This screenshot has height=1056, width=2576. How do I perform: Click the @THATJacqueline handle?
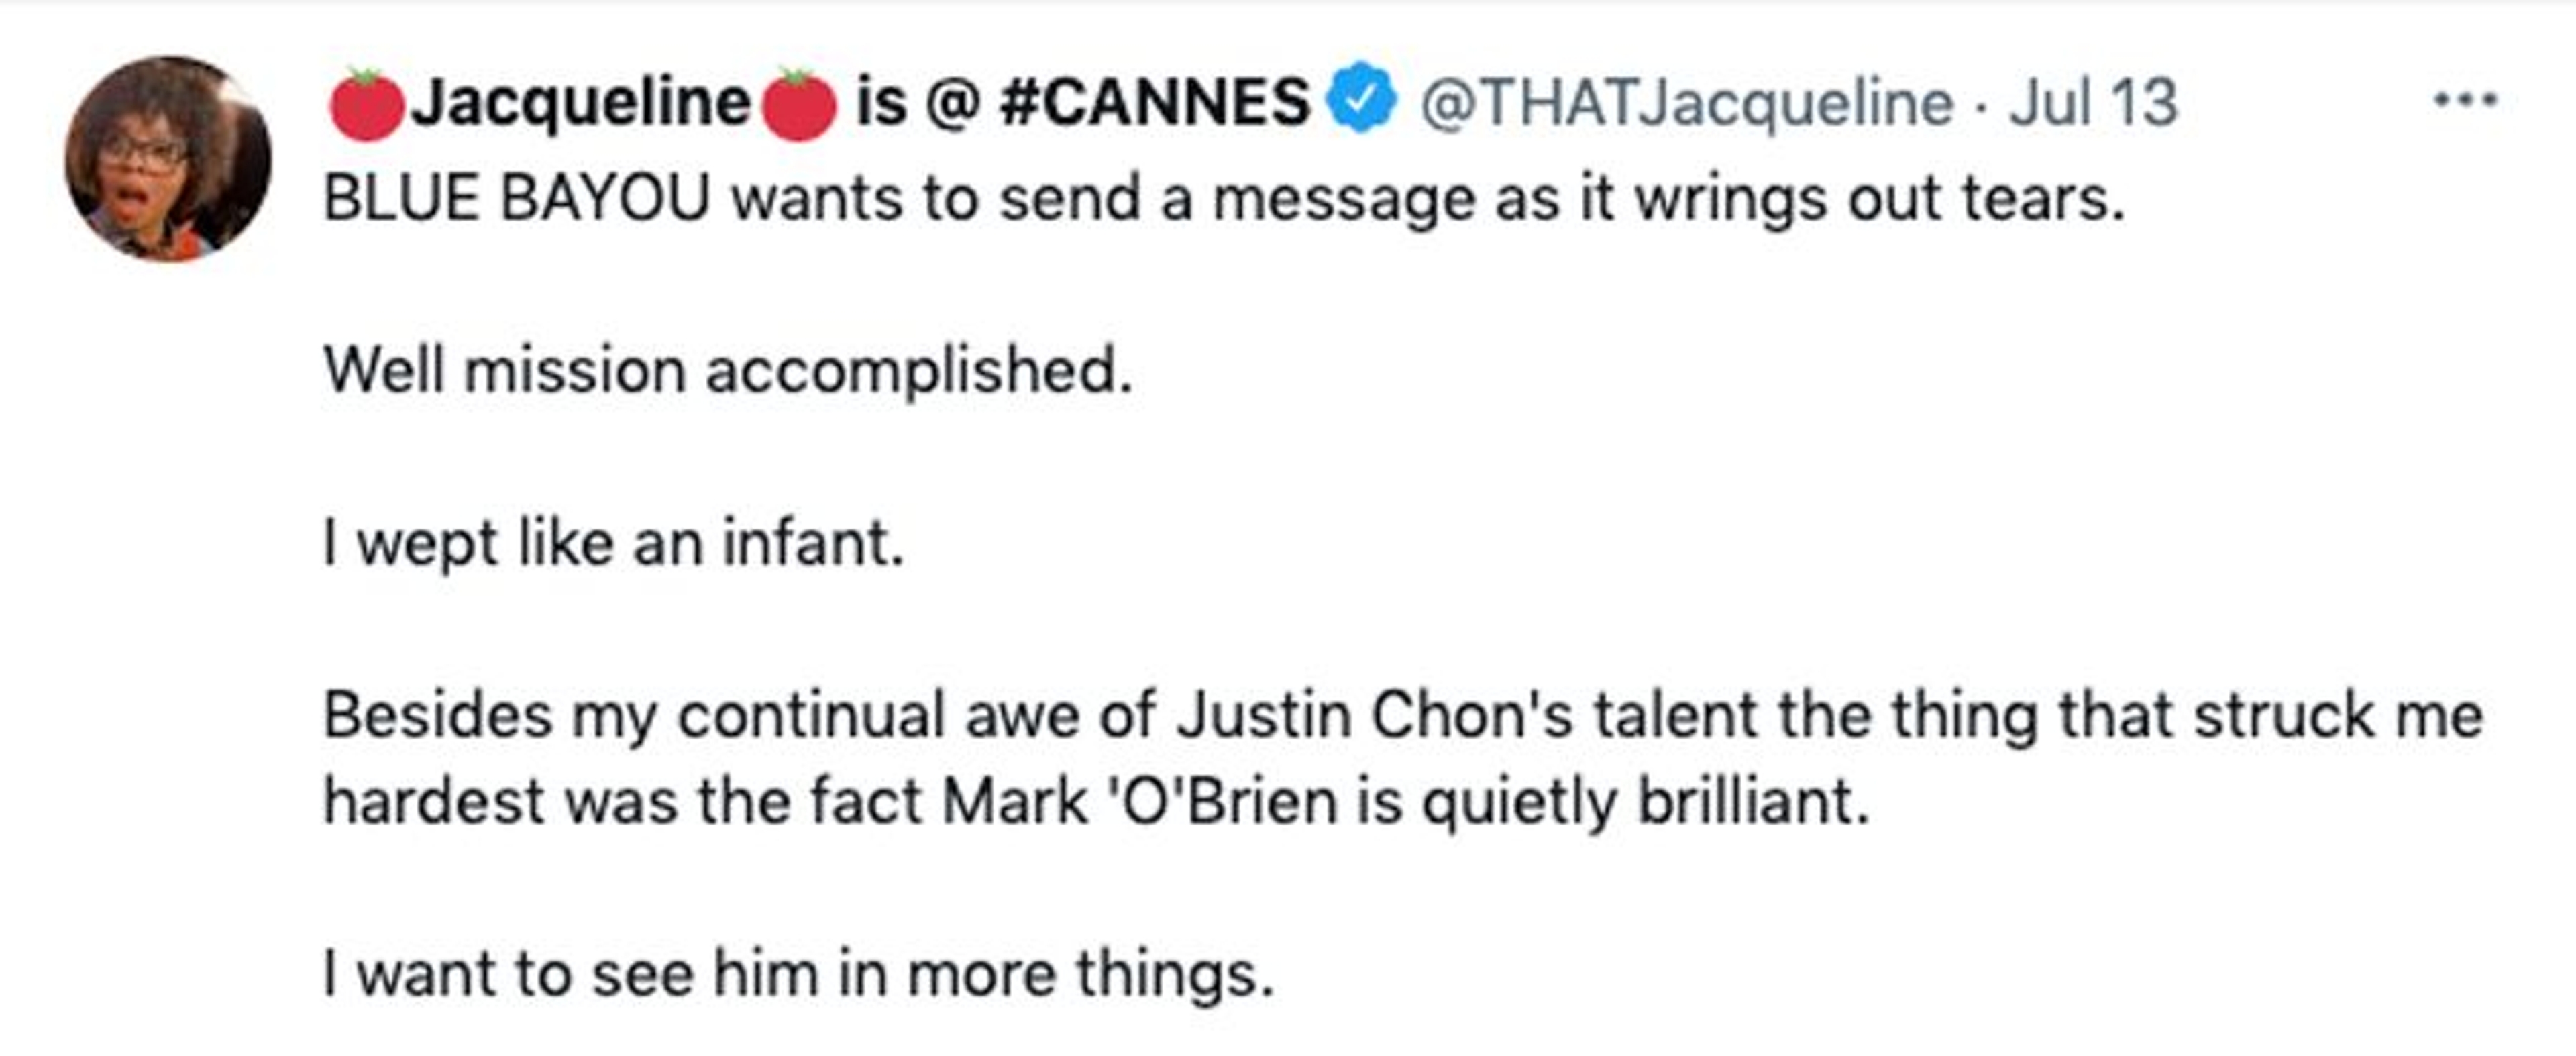coord(1686,103)
